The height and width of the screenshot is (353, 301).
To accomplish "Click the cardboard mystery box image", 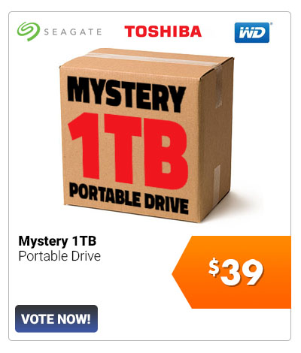I will 147,135.
